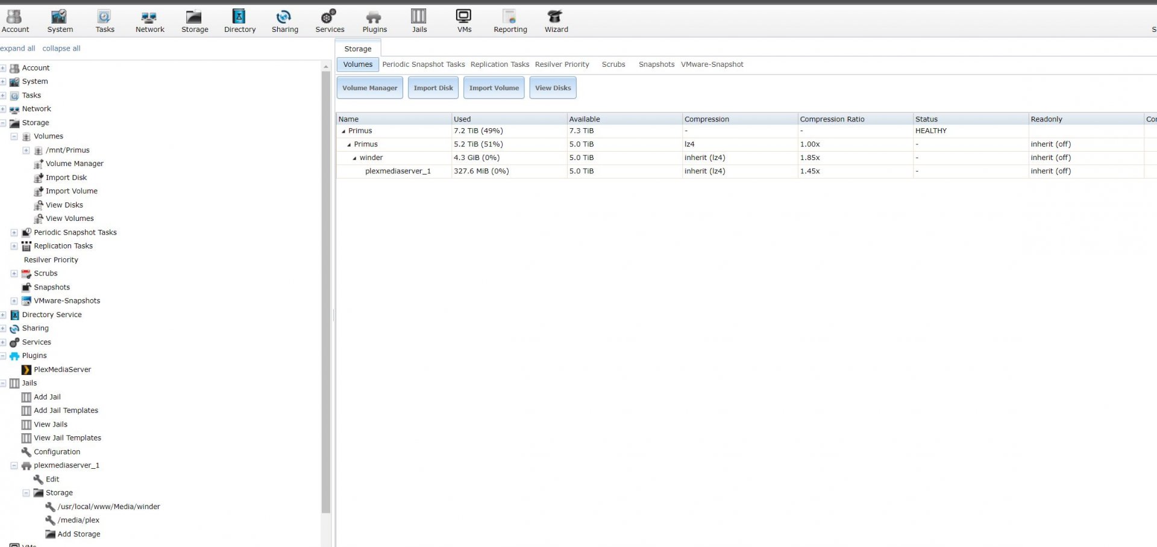Click the Volume Manager button
The width and height of the screenshot is (1157, 547).
(369, 88)
